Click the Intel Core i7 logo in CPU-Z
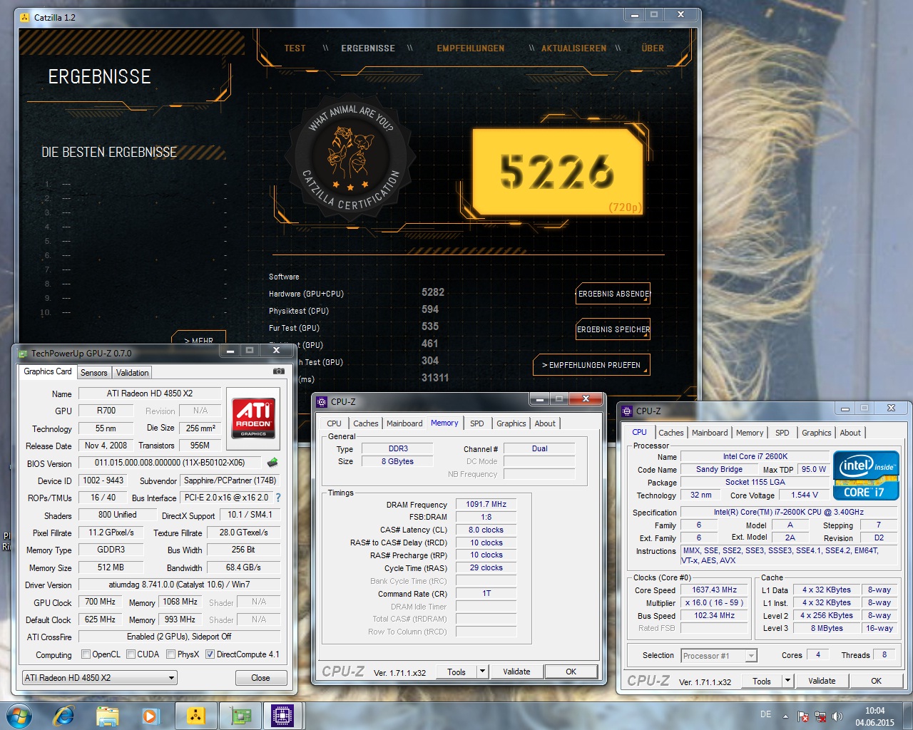The image size is (913, 730). 866,475
